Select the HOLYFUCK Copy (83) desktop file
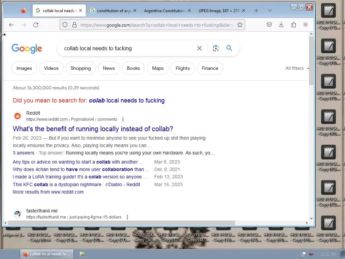Image resolution: width=345 pixels, height=259 pixels. click(x=328, y=229)
